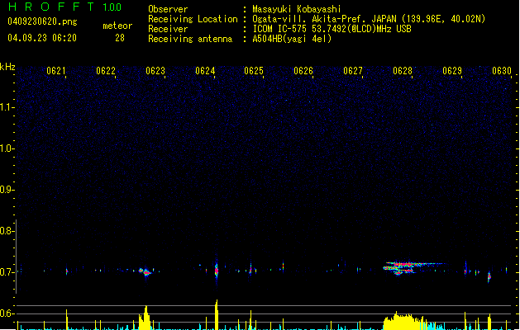The height and width of the screenshot is (330, 520).
Task: Click the 'meteor' label
Action: point(117,26)
